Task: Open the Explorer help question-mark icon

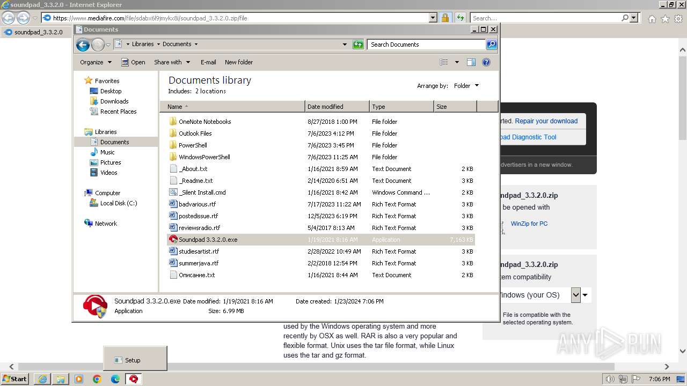Action: (x=486, y=62)
